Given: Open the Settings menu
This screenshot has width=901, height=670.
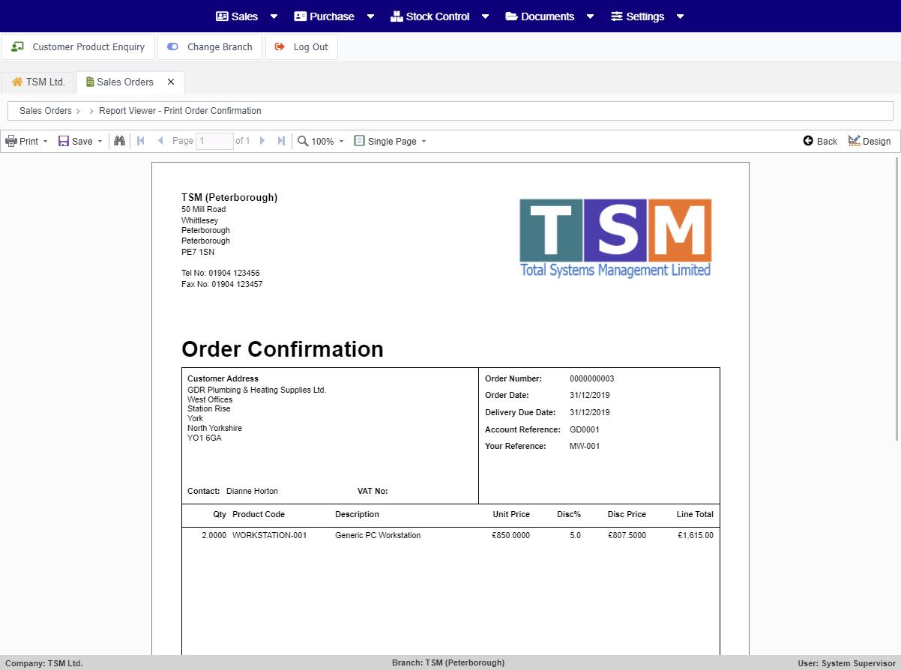Looking at the screenshot, I should (x=637, y=16).
